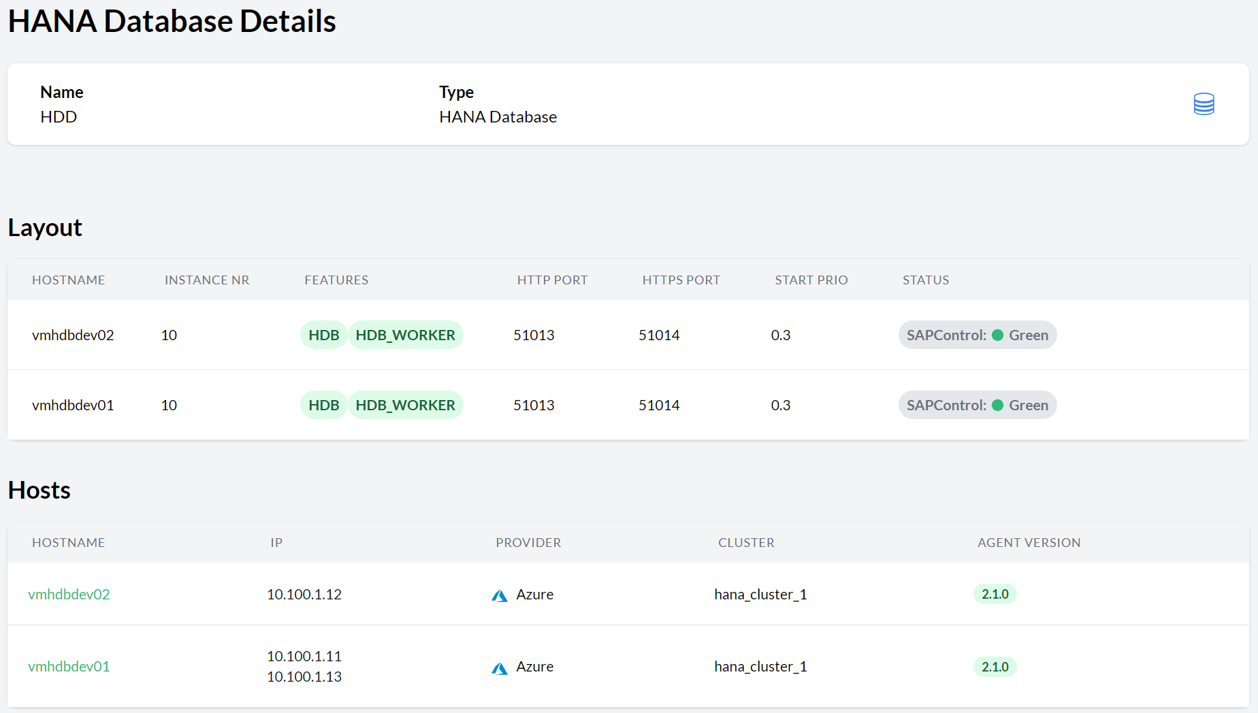
Task: Click hana_cluster_1 in vmhdbdev02 row
Action: [x=760, y=594]
